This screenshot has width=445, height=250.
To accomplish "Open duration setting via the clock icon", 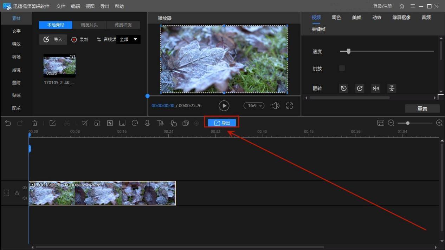I will coord(135,123).
